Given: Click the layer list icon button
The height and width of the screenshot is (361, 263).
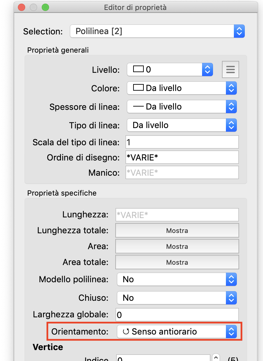Looking at the screenshot, I should click(x=230, y=69).
